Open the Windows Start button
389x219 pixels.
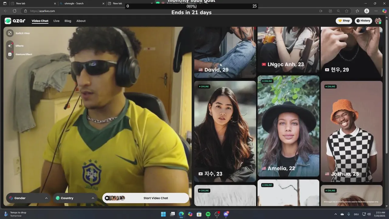(163, 214)
